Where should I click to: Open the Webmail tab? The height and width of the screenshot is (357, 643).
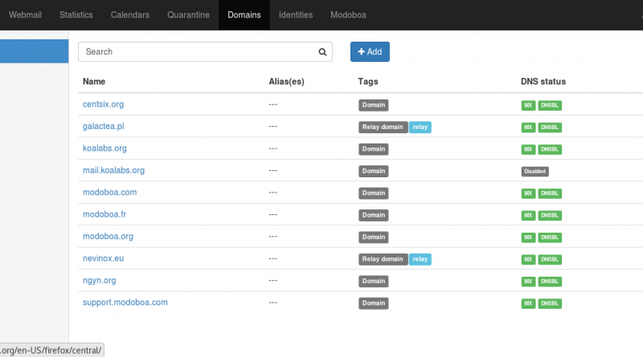25,15
